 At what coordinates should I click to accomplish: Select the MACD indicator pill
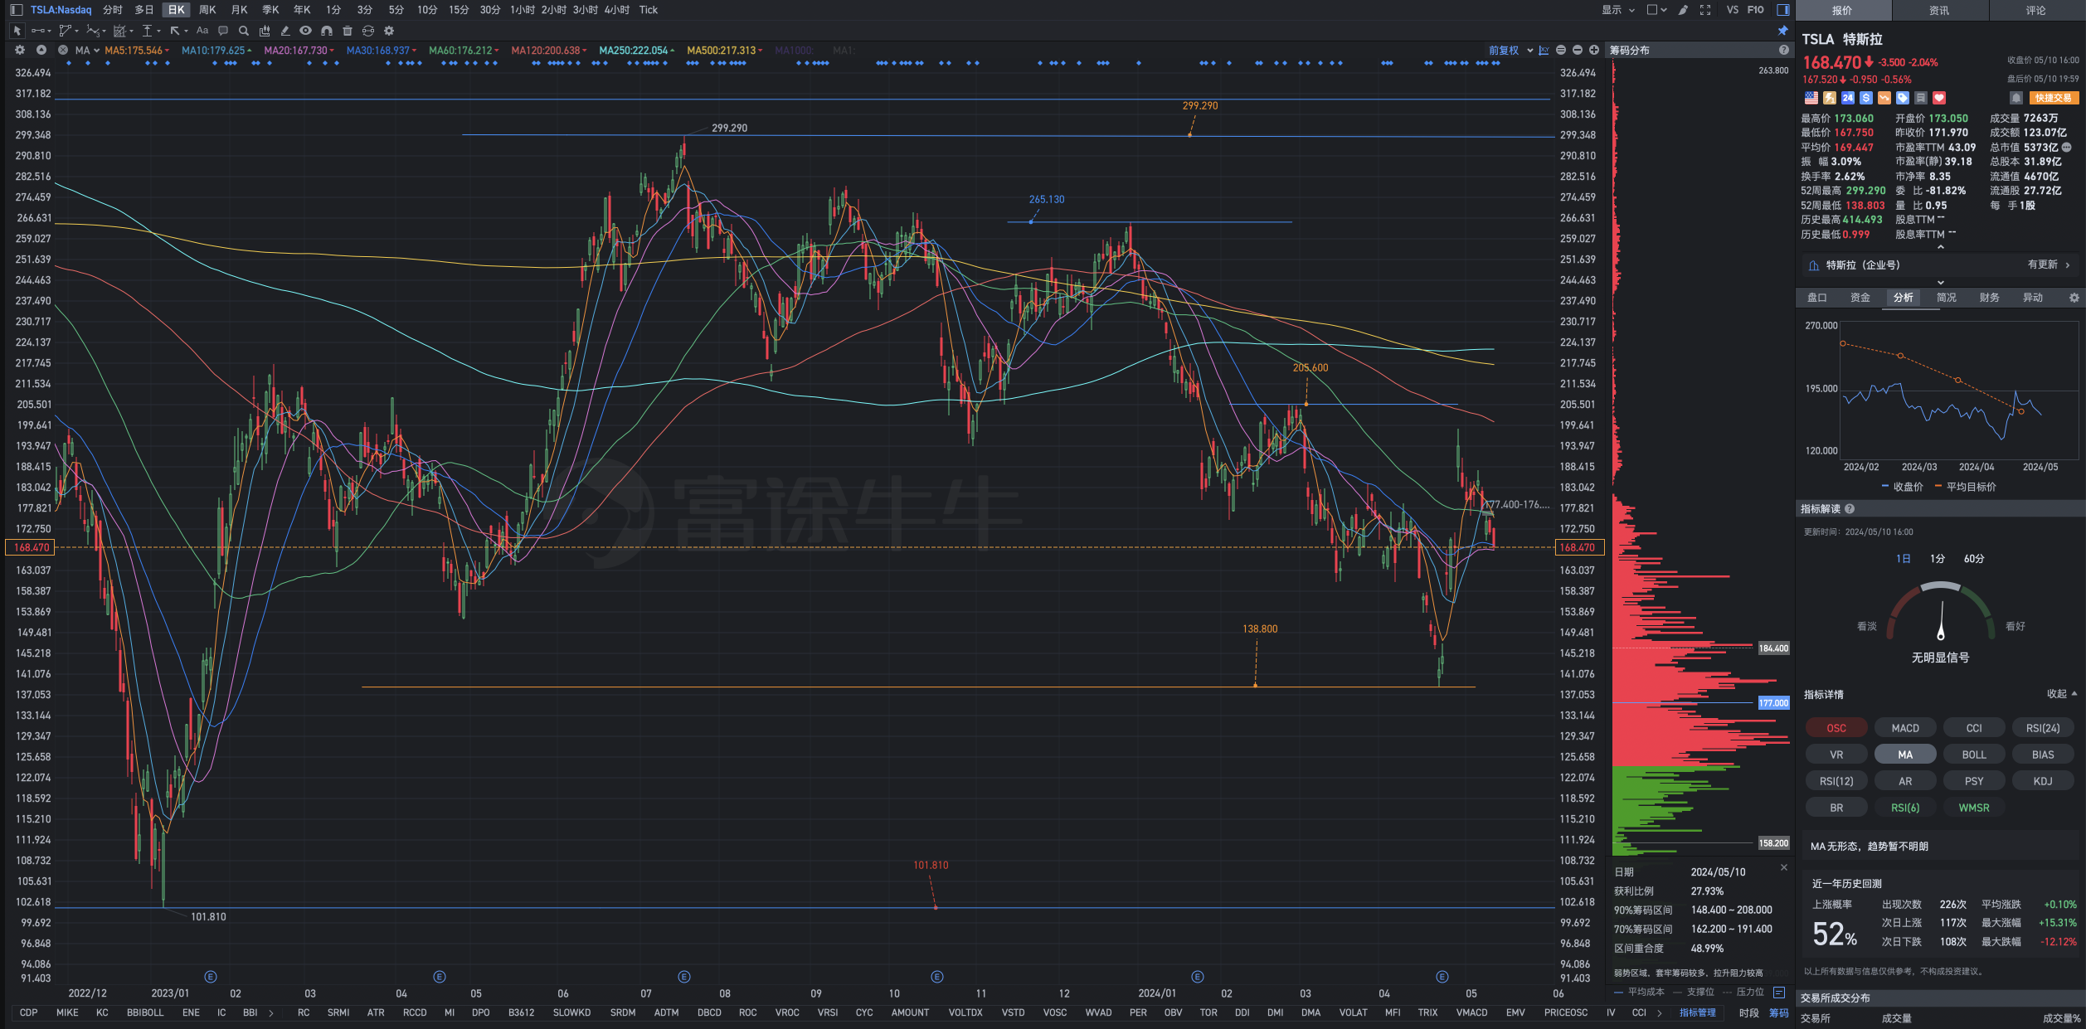pos(1905,728)
